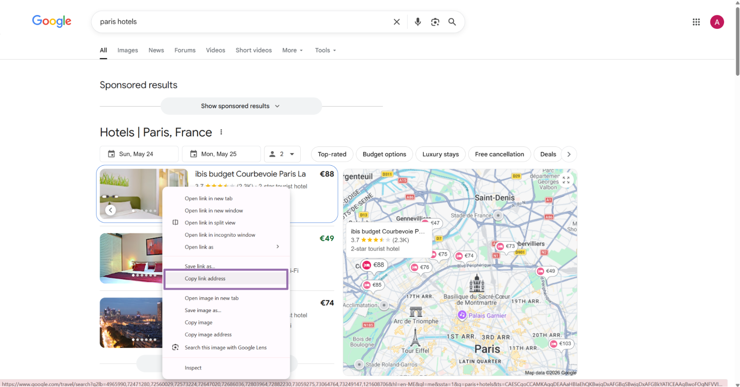Apply the Budget options filter chip
740x387 pixels.
point(384,154)
